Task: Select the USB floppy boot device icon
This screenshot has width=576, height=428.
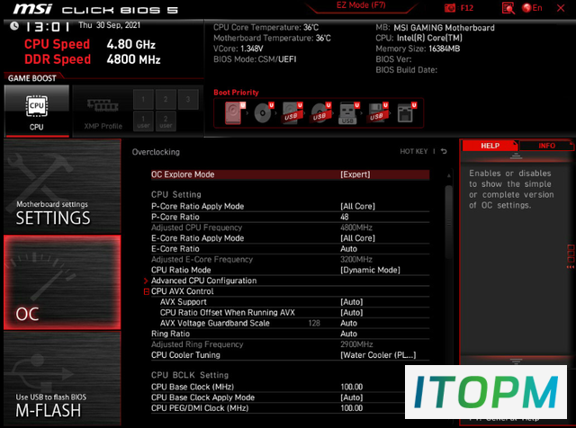Action: pos(377,113)
